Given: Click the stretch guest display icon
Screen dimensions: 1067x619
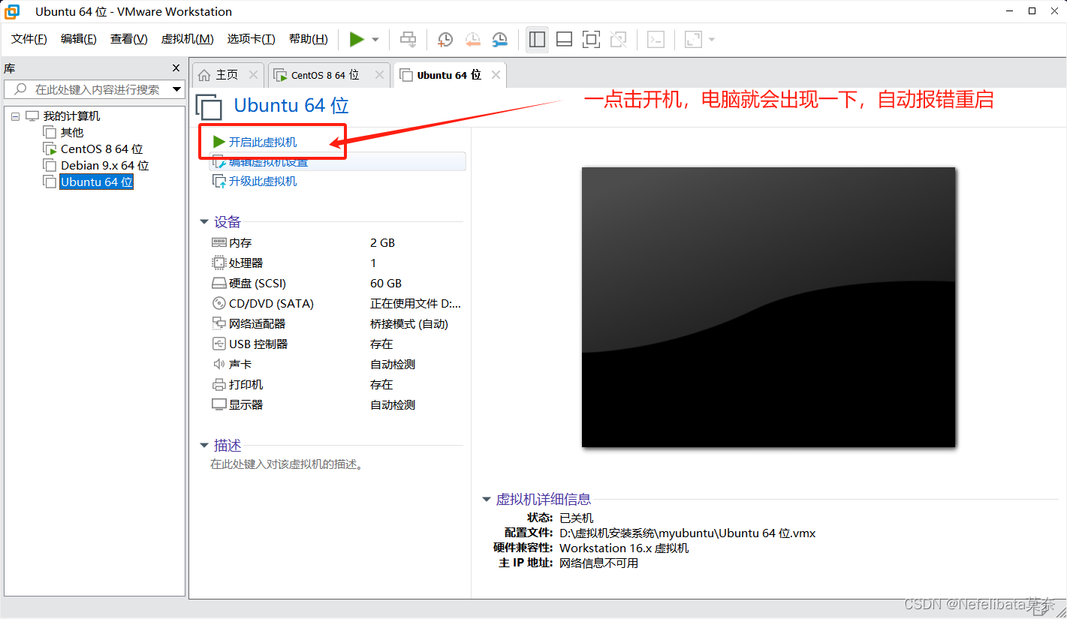Looking at the screenshot, I should [693, 40].
